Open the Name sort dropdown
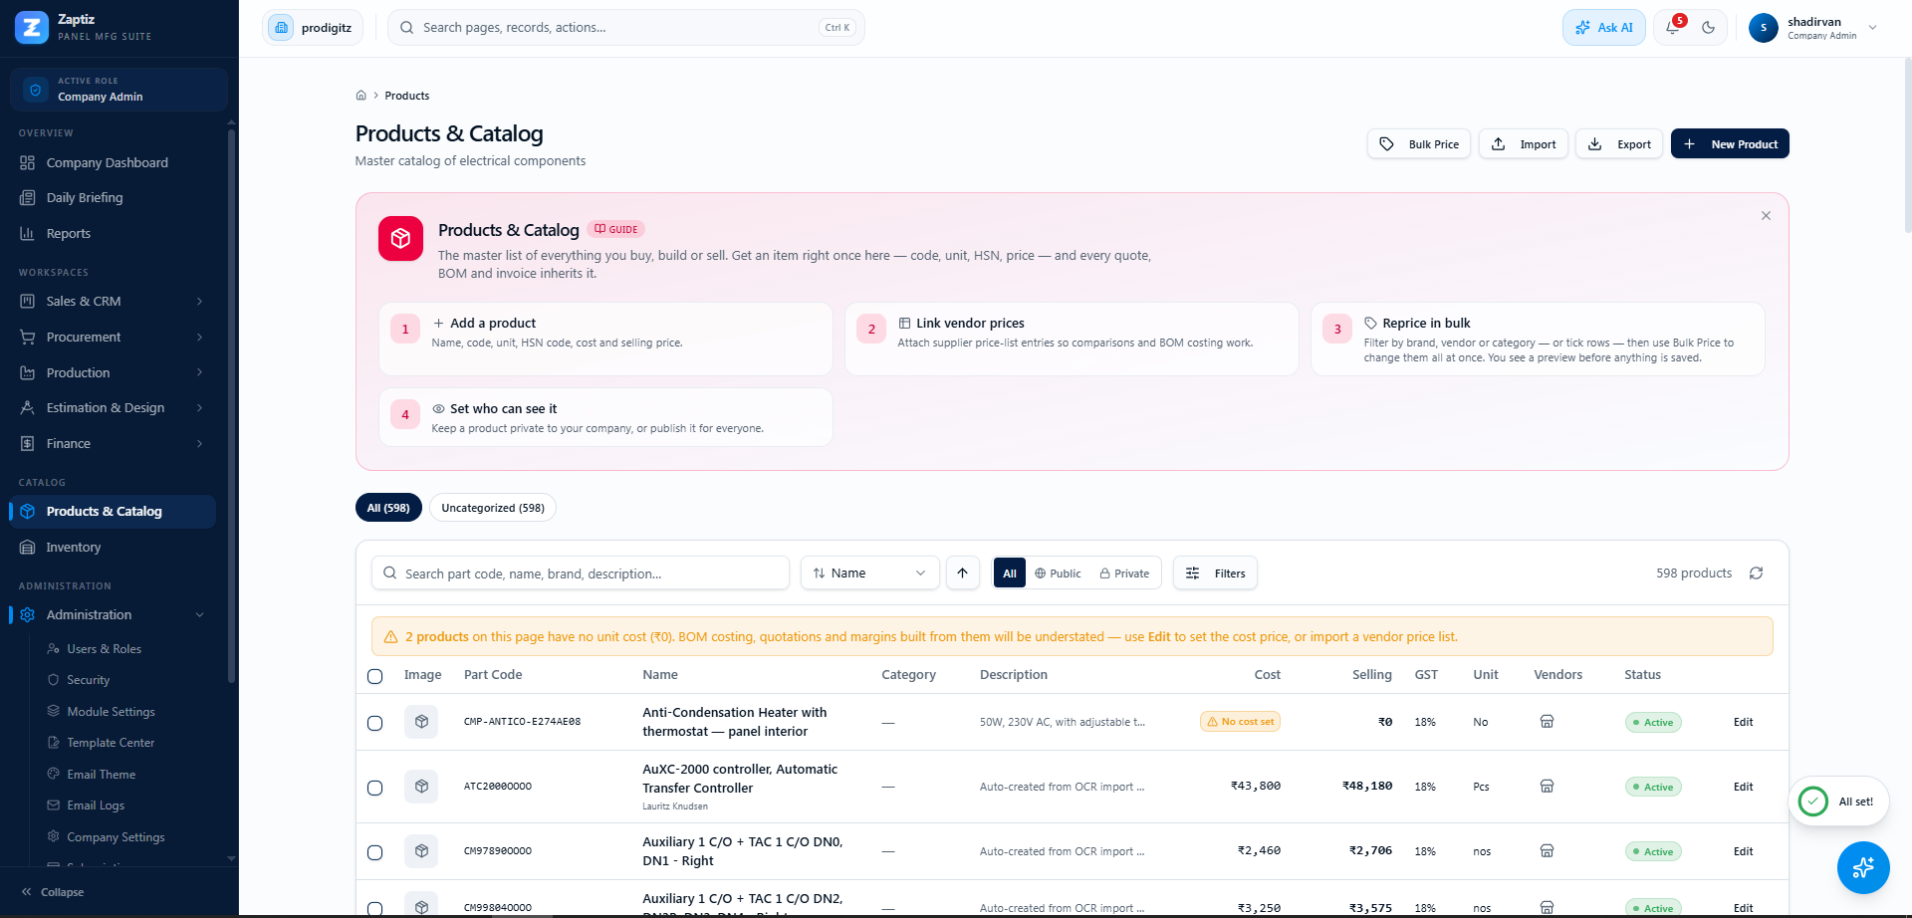Screen dimensions: 1912x918 [870, 574]
